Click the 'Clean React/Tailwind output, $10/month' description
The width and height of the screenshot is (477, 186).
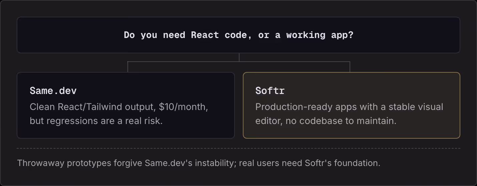[x=119, y=114]
